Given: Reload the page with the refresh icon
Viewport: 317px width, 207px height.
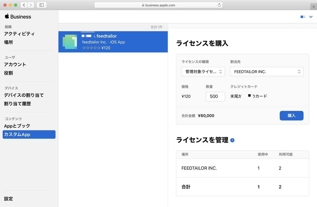Looking at the screenshot, I should pyautogui.click(x=219, y=5).
